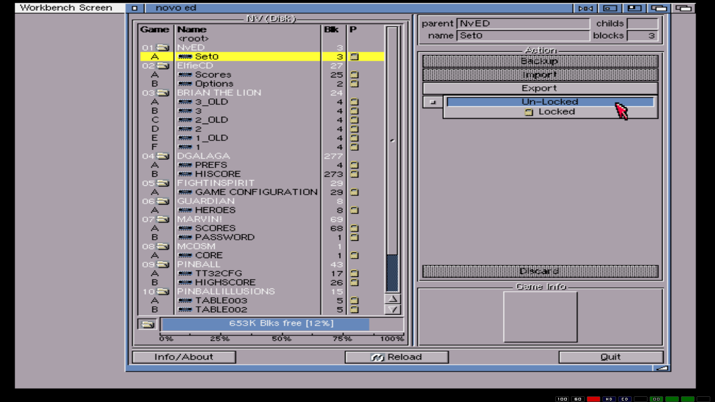Click the disk icon next to GAME CONFIGURATION
The height and width of the screenshot is (402, 715).
click(x=185, y=192)
